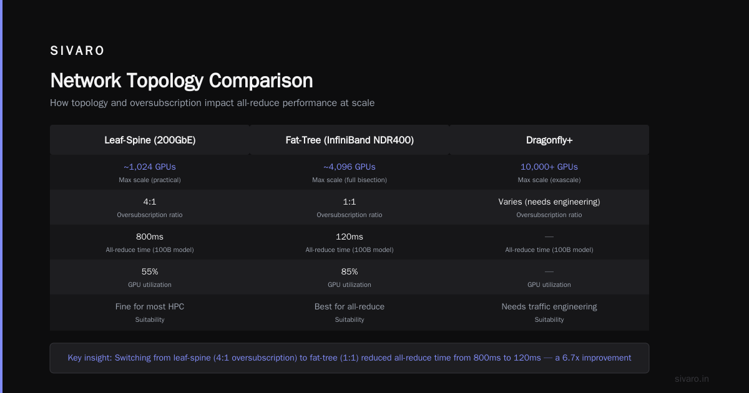The image size is (749, 393).
Task: Select the Network Topology Comparison heading
Action: click(x=182, y=80)
